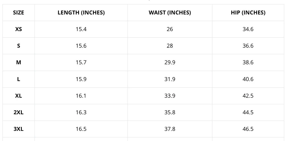Screen dimensions: 287x141
Task: Select the L size row label
Action: point(19,79)
